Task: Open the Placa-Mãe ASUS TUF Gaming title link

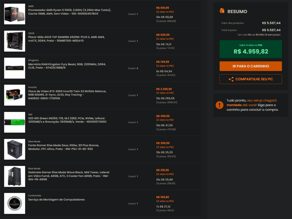Action: click(66, 39)
